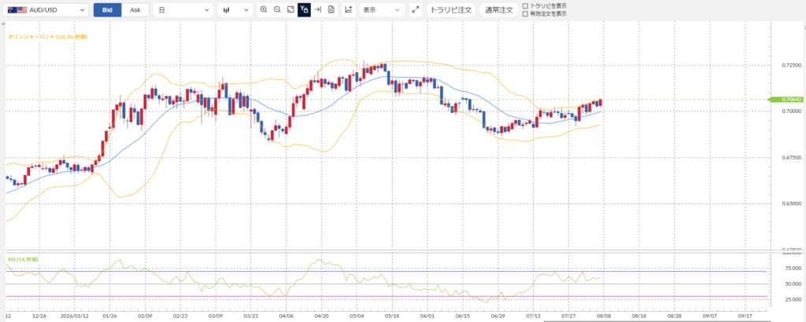The image size is (806, 322).
Task: Switch to Ask prices
Action: (x=135, y=9)
